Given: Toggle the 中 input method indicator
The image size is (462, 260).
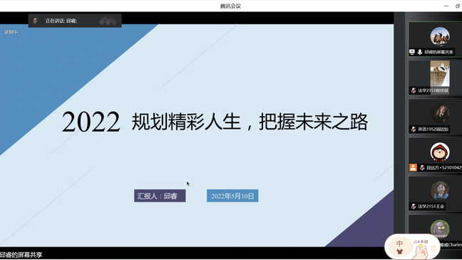Looking at the screenshot, I should pos(399,244).
